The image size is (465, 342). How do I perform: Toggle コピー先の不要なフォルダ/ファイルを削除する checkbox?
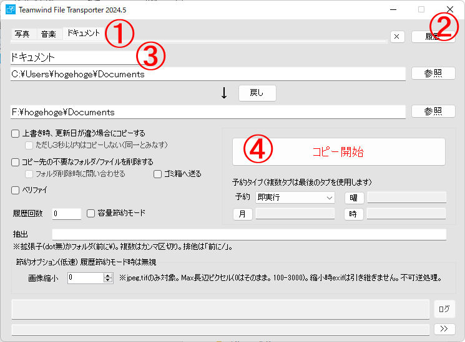tap(16, 162)
